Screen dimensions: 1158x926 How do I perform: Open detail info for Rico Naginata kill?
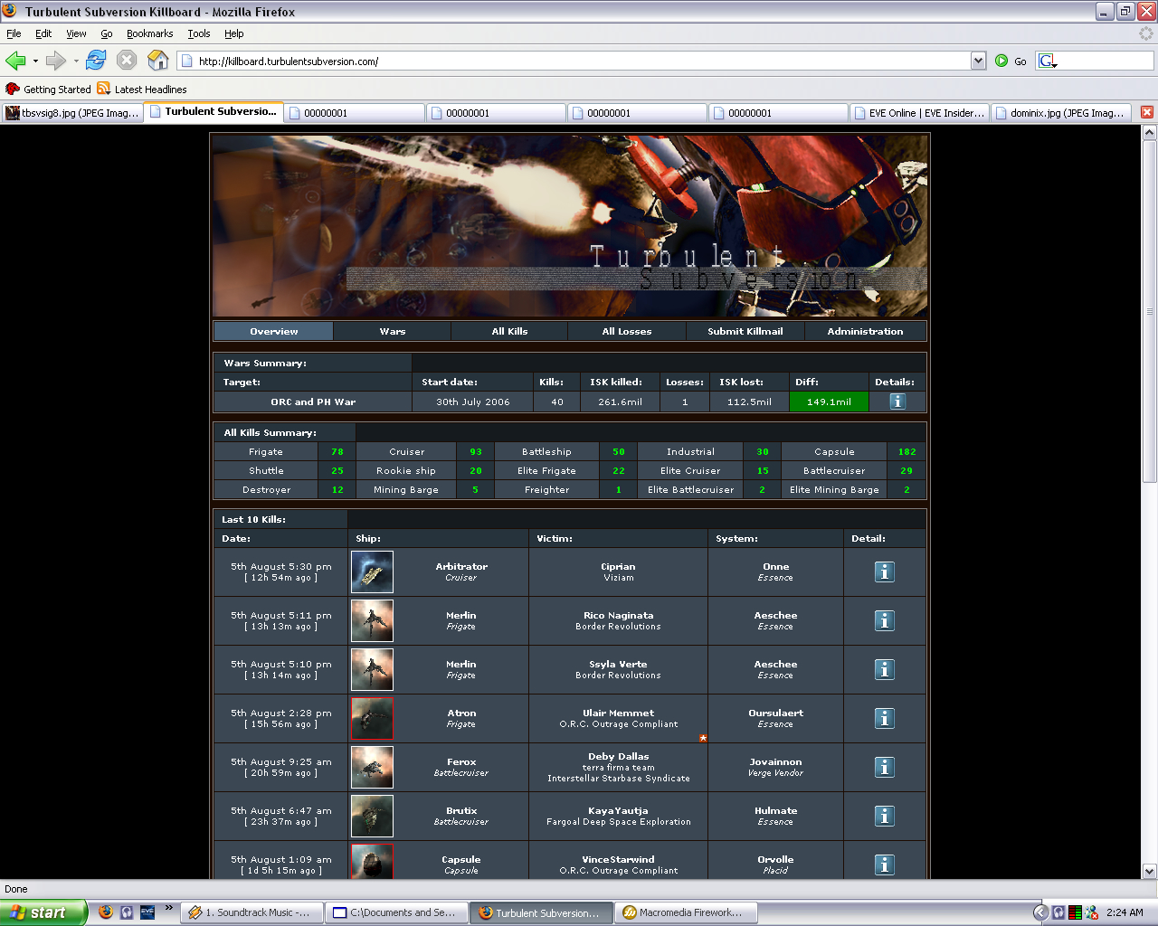[x=885, y=620]
